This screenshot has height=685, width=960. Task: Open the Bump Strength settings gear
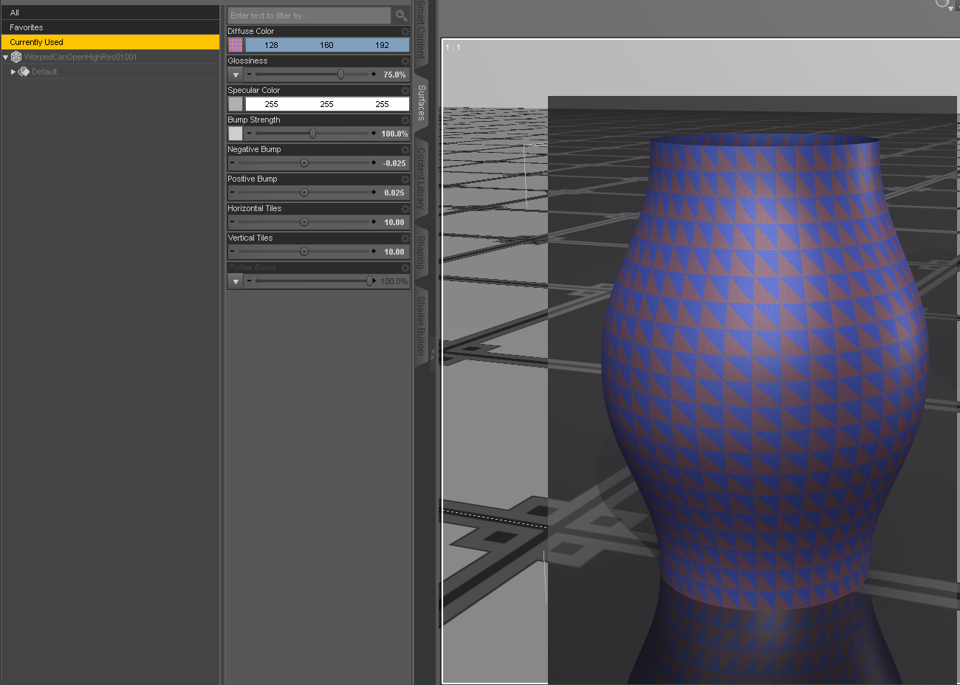(405, 120)
